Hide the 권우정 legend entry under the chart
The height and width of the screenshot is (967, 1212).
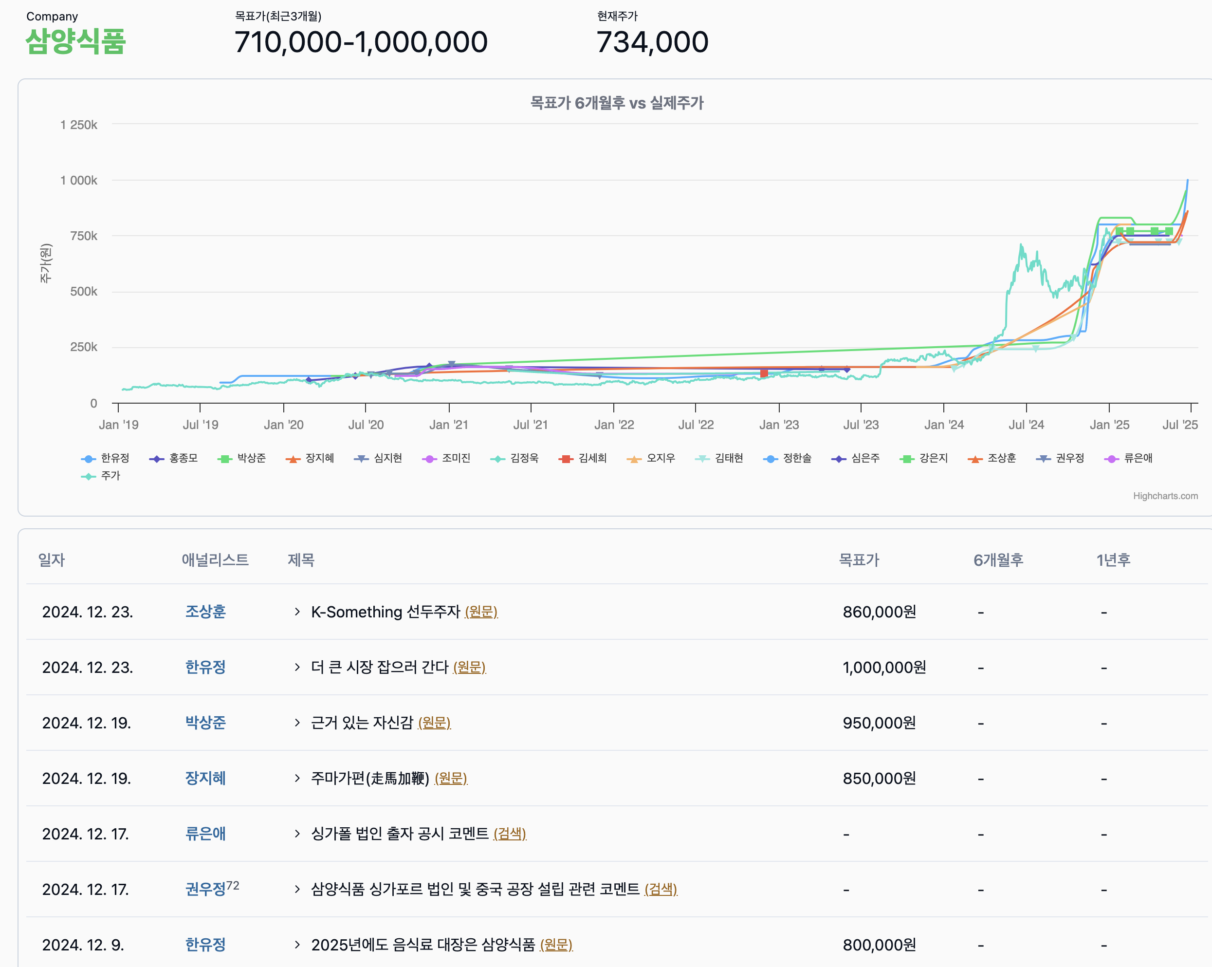coord(1061,458)
